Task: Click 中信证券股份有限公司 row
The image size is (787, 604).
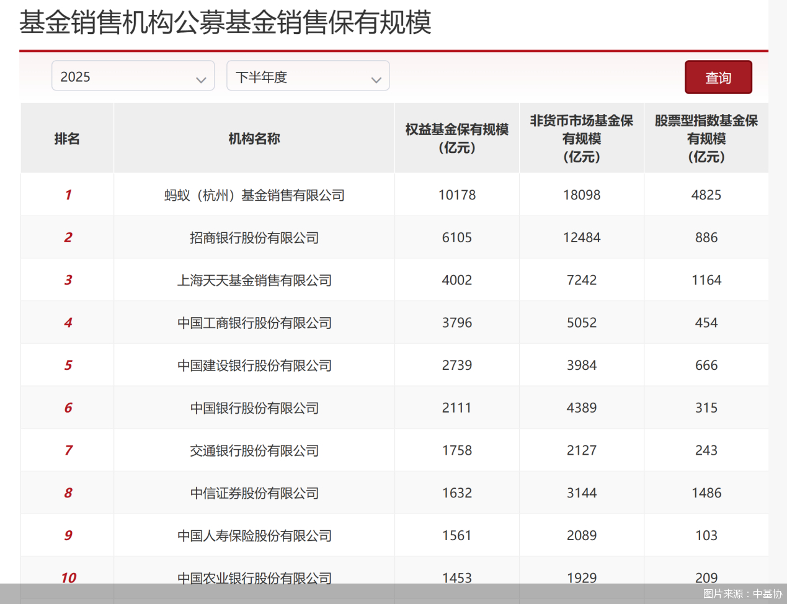Action: coord(254,492)
